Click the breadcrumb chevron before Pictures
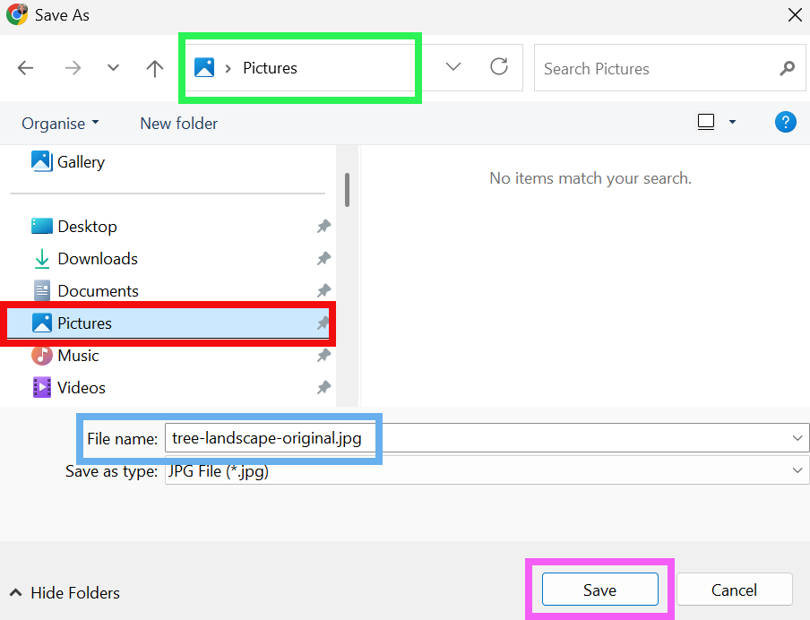810x620 pixels. 228,68
